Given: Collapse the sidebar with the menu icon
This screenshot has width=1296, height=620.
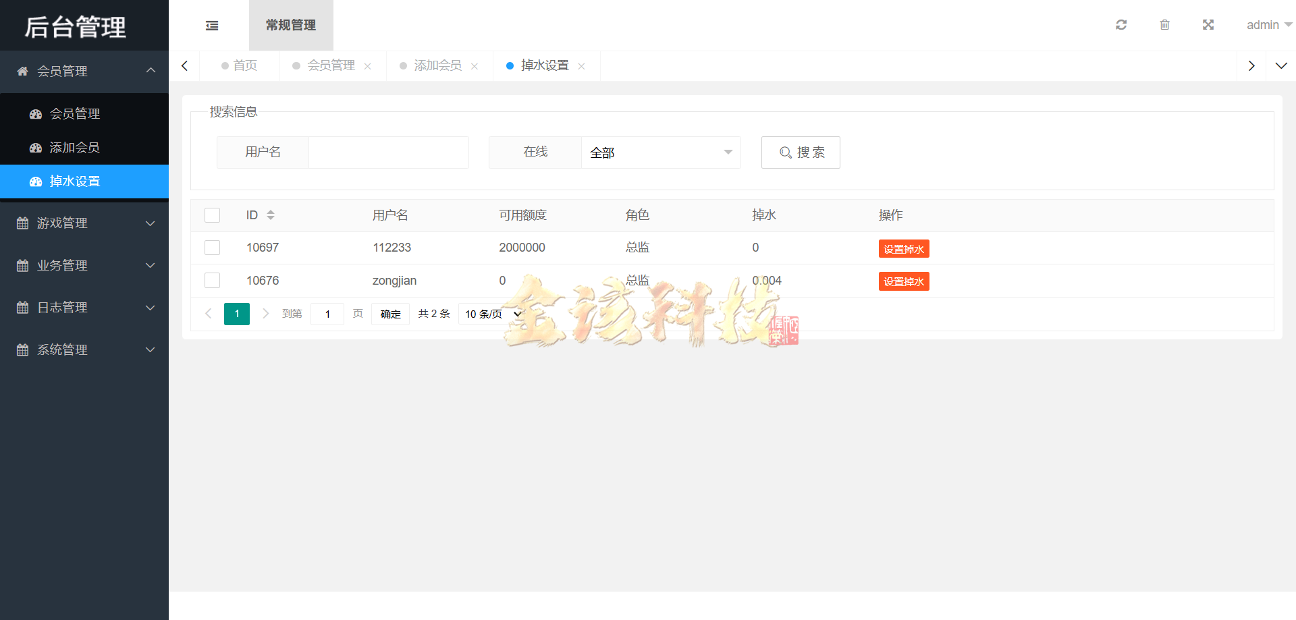Looking at the screenshot, I should 212,25.
